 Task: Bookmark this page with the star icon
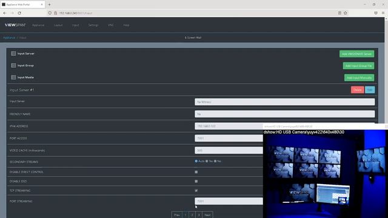coord(346,13)
